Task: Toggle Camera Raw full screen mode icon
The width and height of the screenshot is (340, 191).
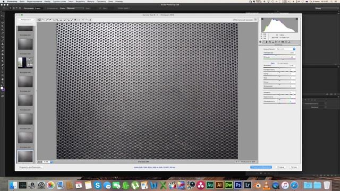Action: (x=256, y=20)
